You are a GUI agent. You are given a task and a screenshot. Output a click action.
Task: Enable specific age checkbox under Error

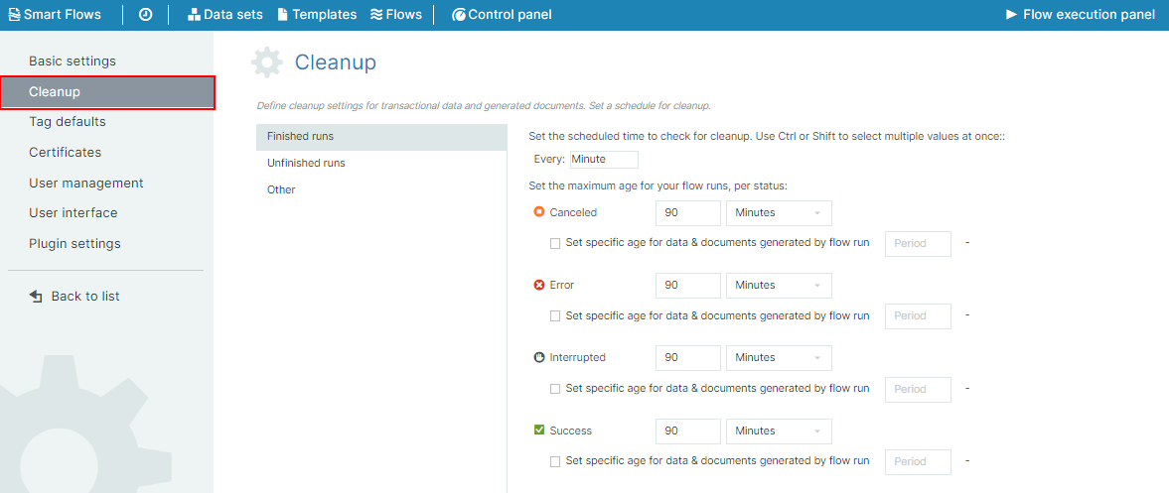click(554, 315)
